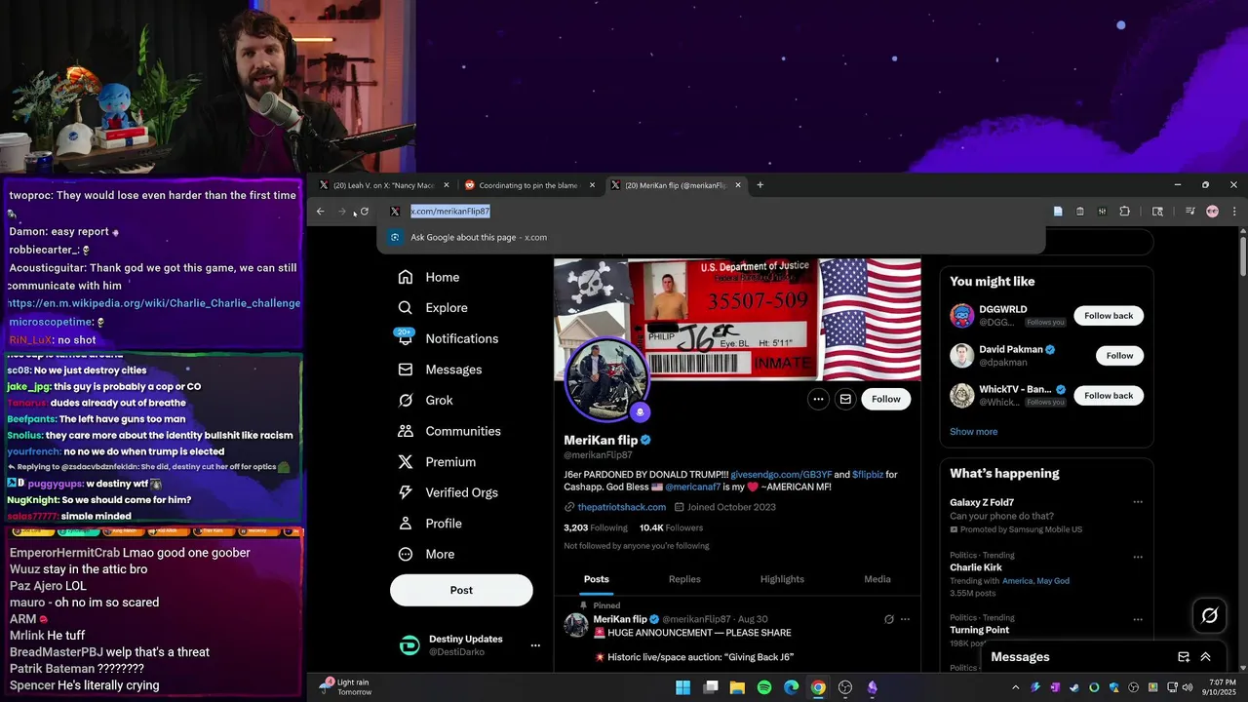Screen dimensions: 1248x702
Task: Switch to the Media tab
Action: click(877, 579)
